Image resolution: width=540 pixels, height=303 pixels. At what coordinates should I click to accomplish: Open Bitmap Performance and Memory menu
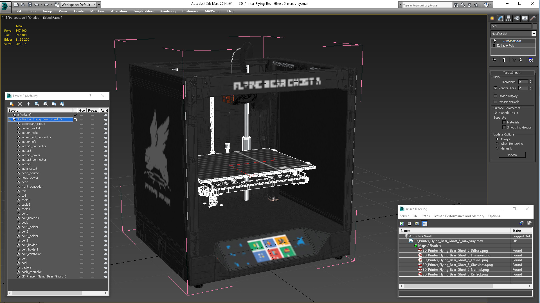pos(459,216)
